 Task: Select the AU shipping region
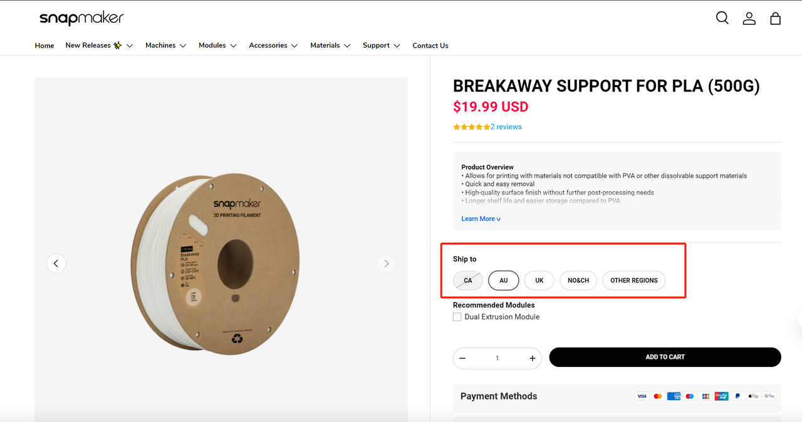(503, 280)
